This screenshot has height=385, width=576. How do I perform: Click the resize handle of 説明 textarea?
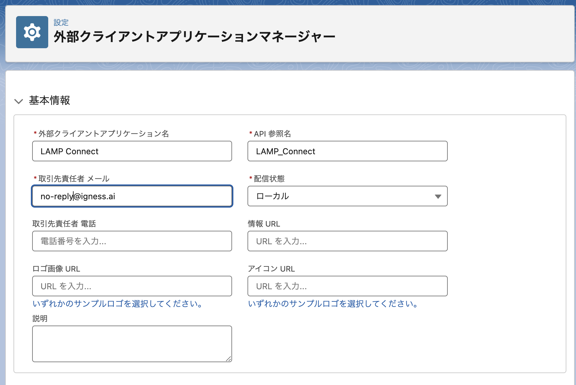[x=229, y=359]
